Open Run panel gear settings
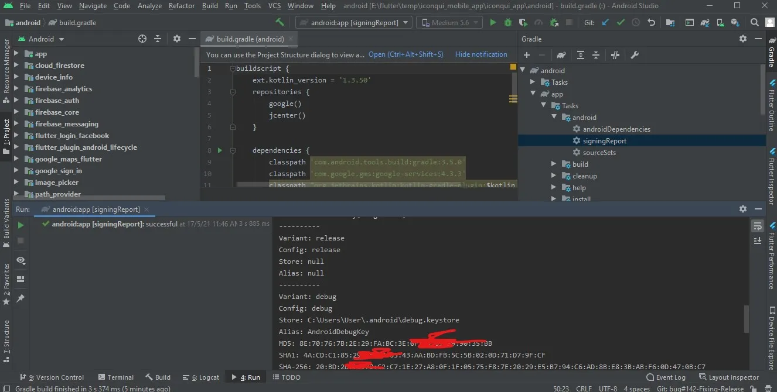Viewport: 777px width, 392px height. (x=743, y=209)
